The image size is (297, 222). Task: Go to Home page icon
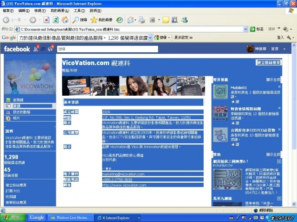65,20
